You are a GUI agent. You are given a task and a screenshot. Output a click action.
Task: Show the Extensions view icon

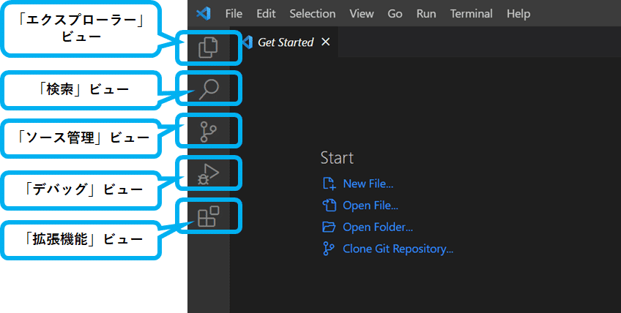point(209,216)
